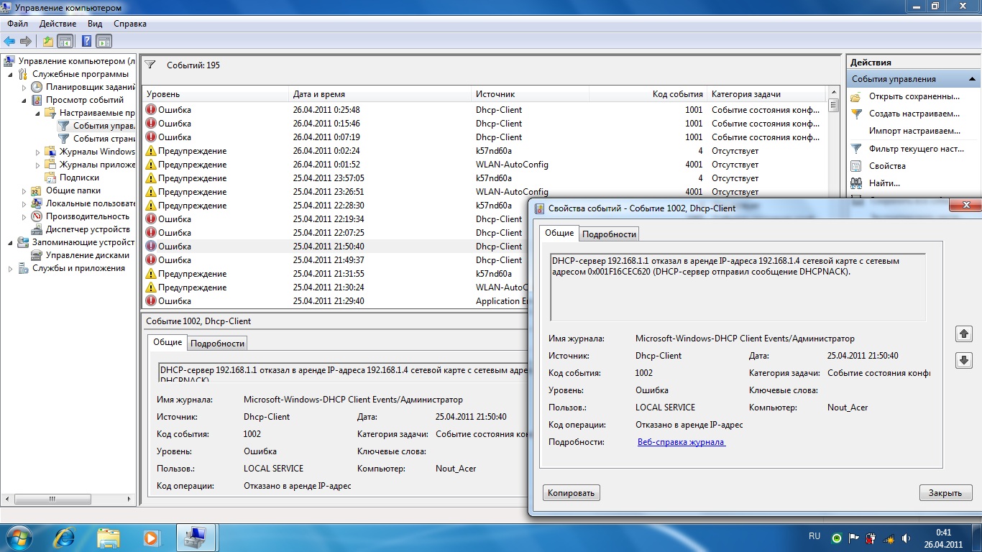The width and height of the screenshot is (982, 552).
Task: Switch to Подробности tab in properties dialog
Action: click(x=609, y=234)
